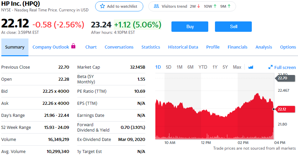Expand chart using Full screen arrows icon
The width and height of the screenshot is (298, 155).
[x=271, y=67]
